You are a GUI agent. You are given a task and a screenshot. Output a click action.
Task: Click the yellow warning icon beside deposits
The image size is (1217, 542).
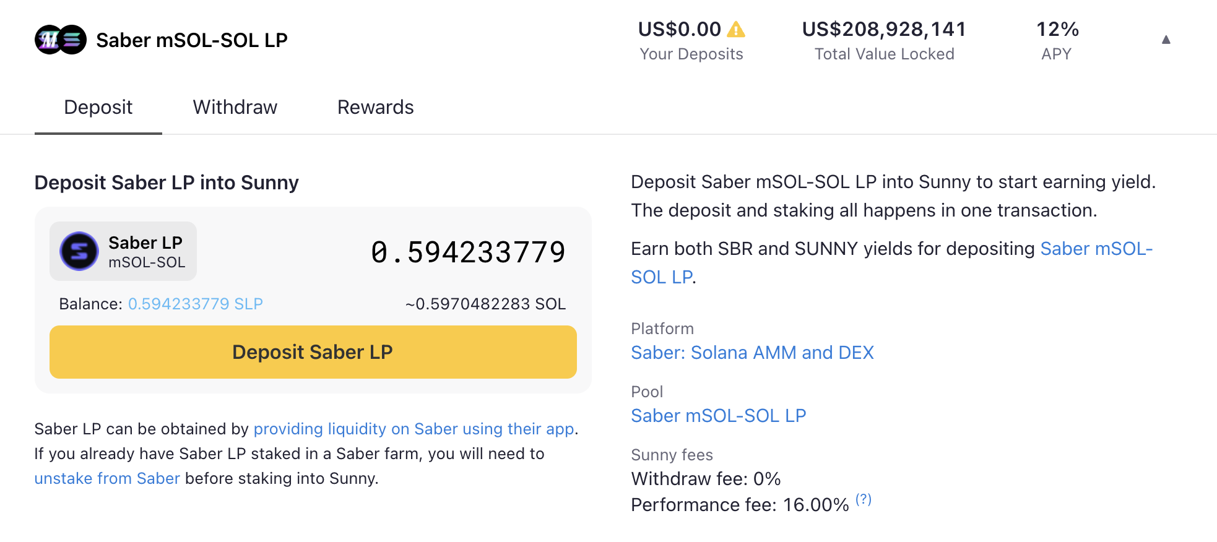coord(736,29)
